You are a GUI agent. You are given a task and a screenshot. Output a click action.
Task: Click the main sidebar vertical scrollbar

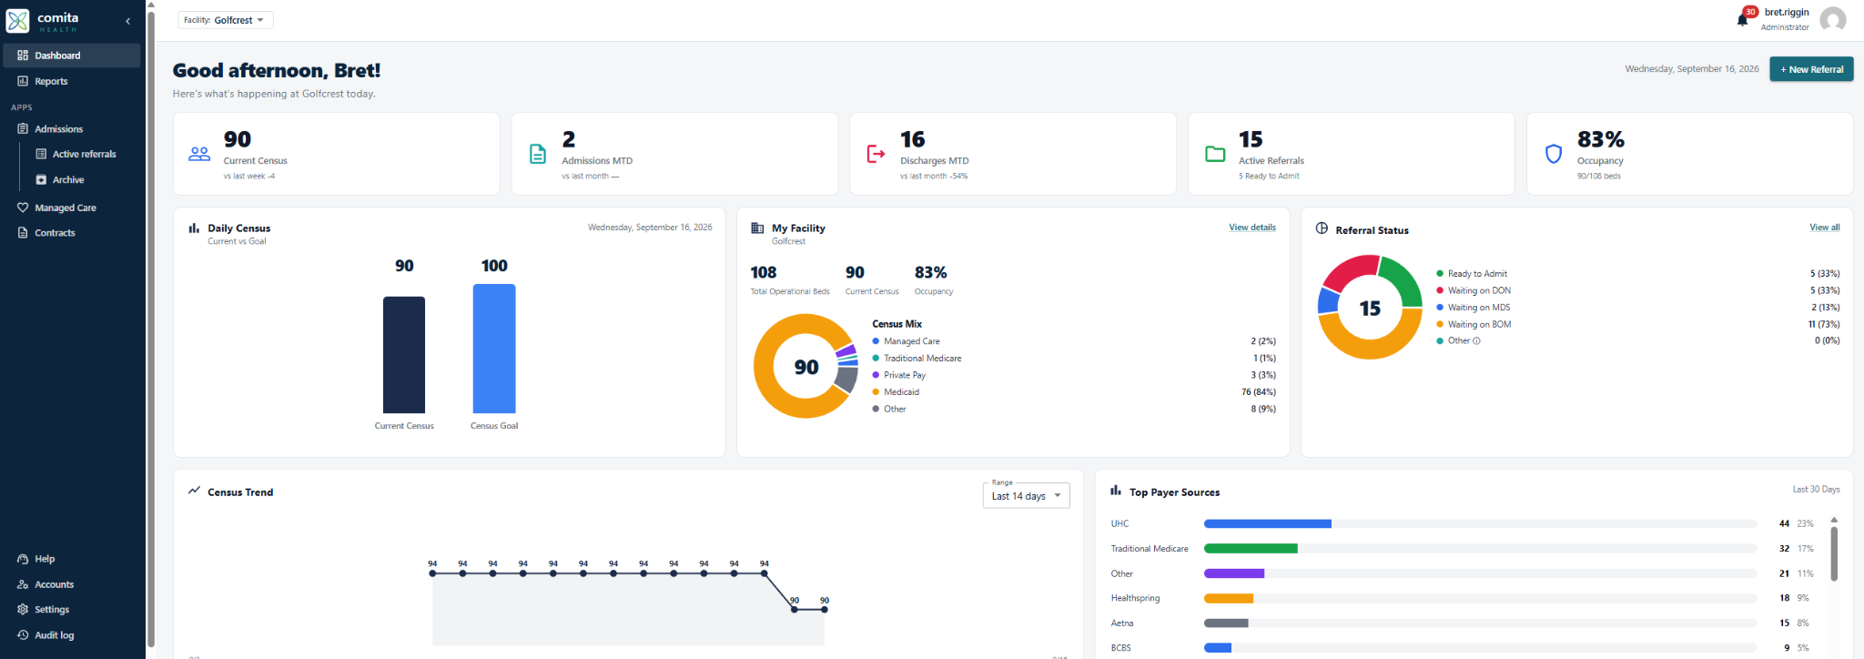[x=151, y=328]
